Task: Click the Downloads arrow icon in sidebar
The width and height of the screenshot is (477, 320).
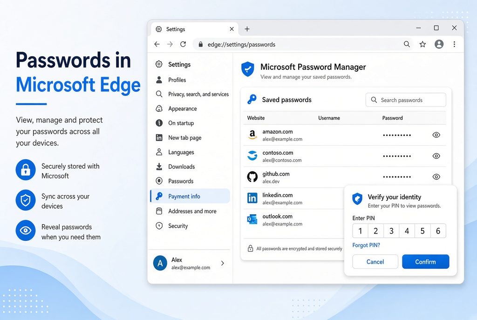Action: point(159,166)
